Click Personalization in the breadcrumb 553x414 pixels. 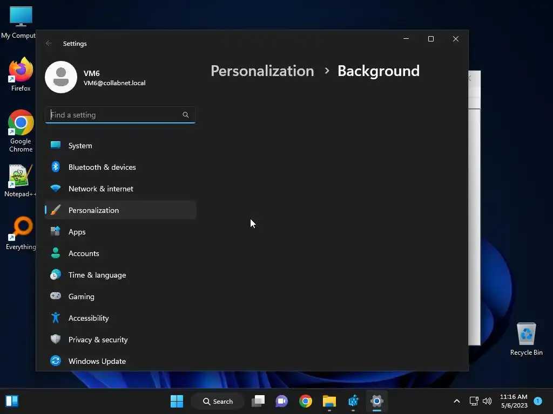coord(262,71)
